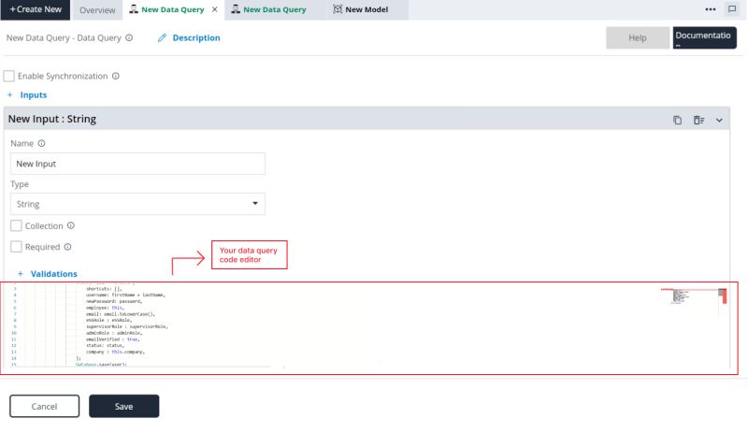The height and width of the screenshot is (433, 748).
Task: Open the second New Data Query tab
Action: pyautogui.click(x=274, y=9)
